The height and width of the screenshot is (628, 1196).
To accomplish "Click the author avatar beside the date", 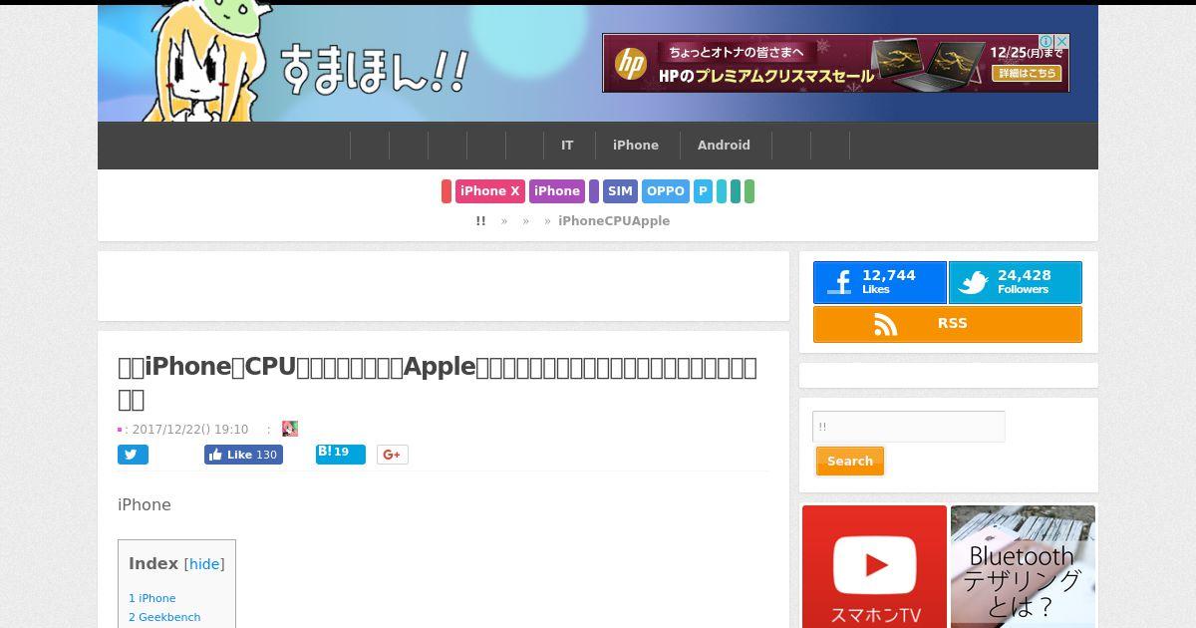I will tap(290, 429).
